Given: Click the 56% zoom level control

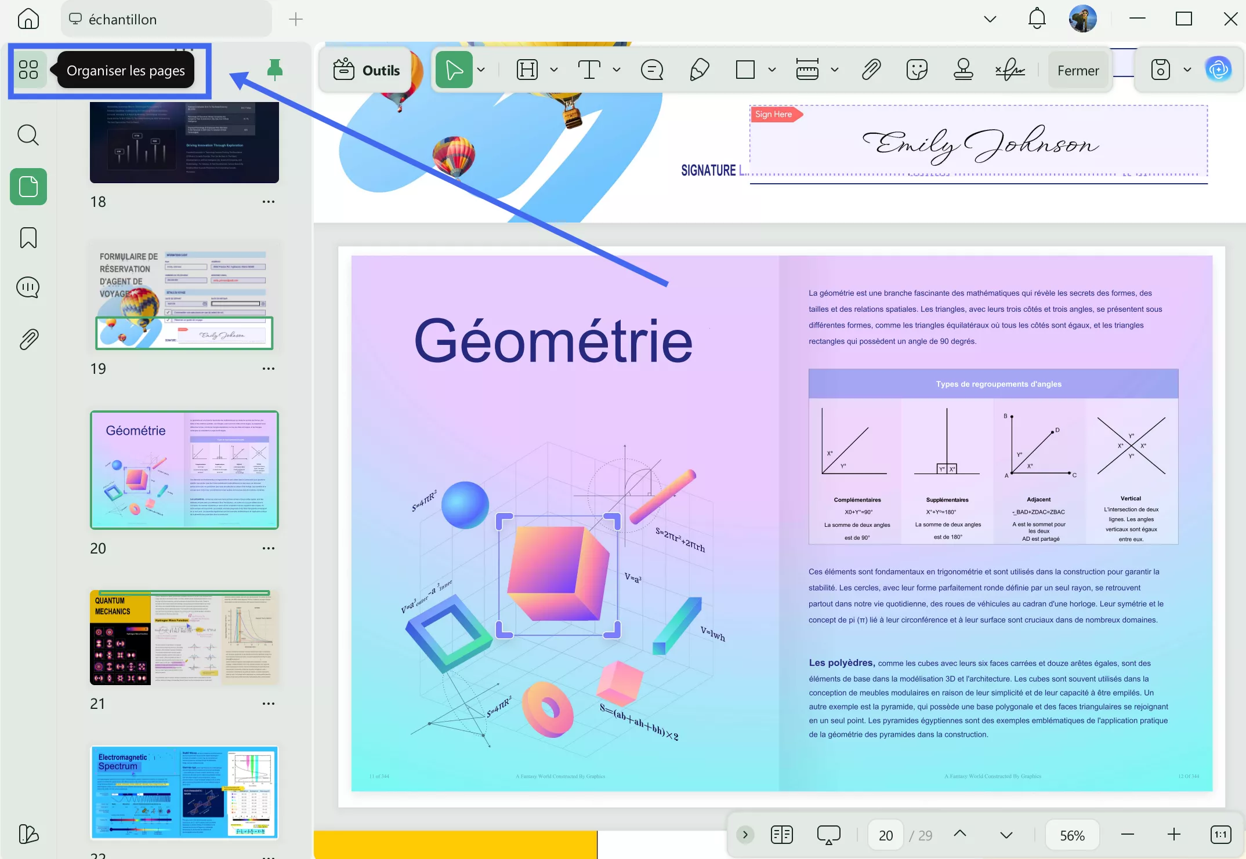Looking at the screenshot, I should click(1073, 835).
